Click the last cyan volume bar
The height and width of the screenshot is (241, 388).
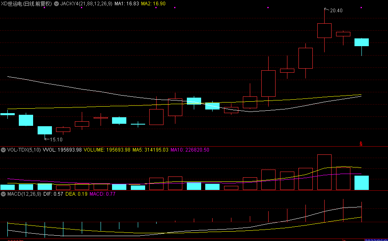(361, 183)
